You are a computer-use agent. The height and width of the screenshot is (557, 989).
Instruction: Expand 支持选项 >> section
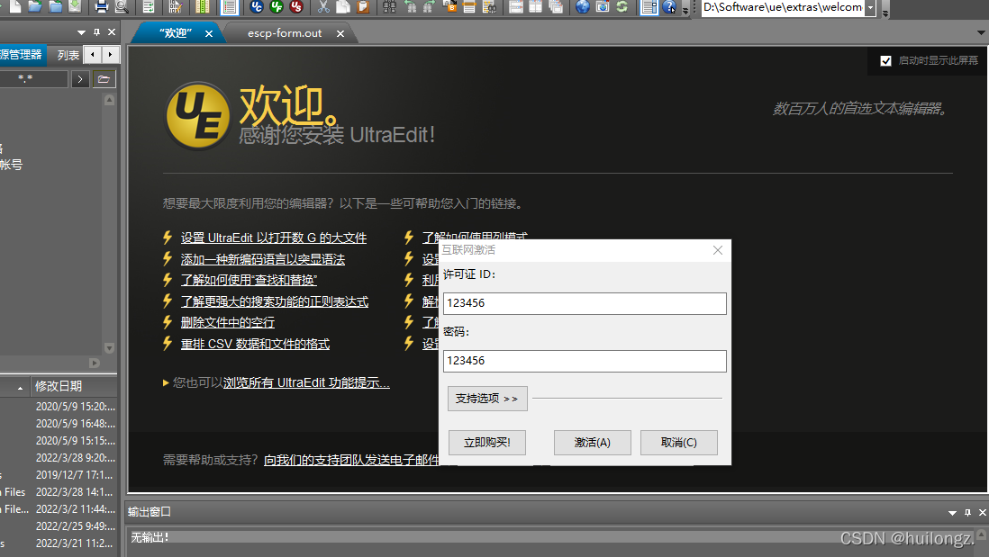[487, 399]
